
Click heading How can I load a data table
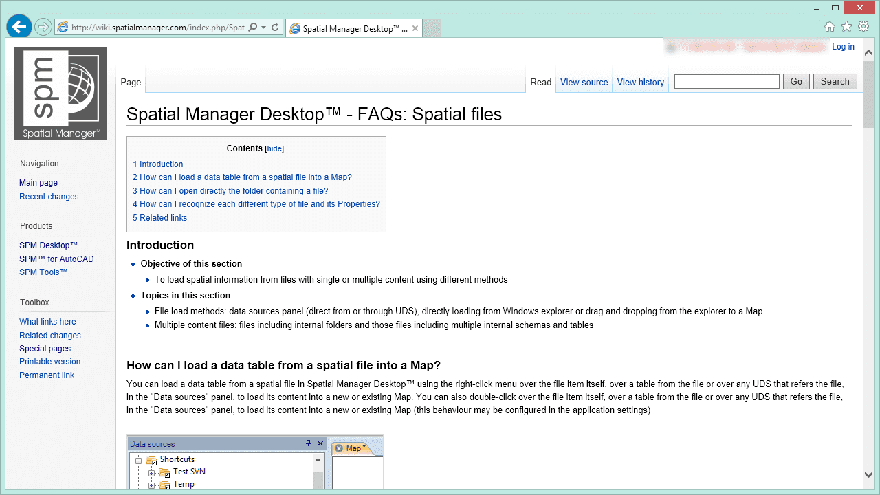pyautogui.click(x=283, y=365)
